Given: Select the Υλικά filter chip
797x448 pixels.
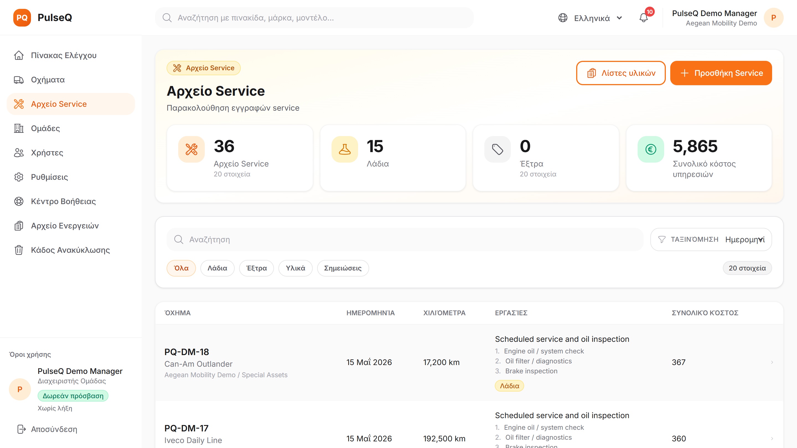Looking at the screenshot, I should [x=296, y=268].
